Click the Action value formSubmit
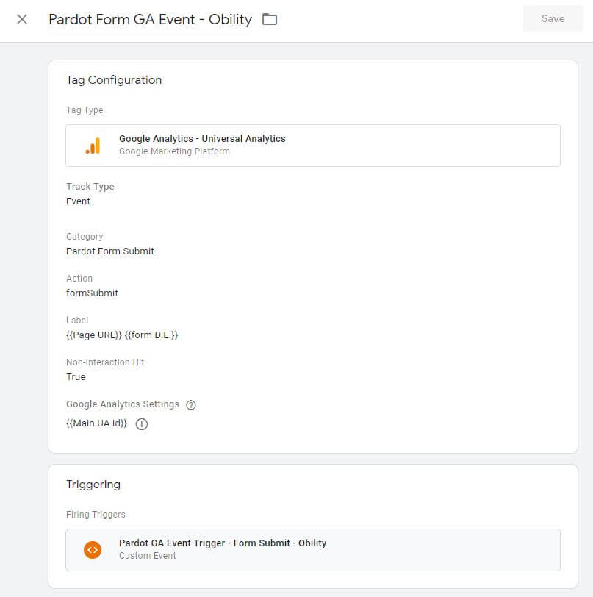The width and height of the screenshot is (593, 597). pos(91,293)
